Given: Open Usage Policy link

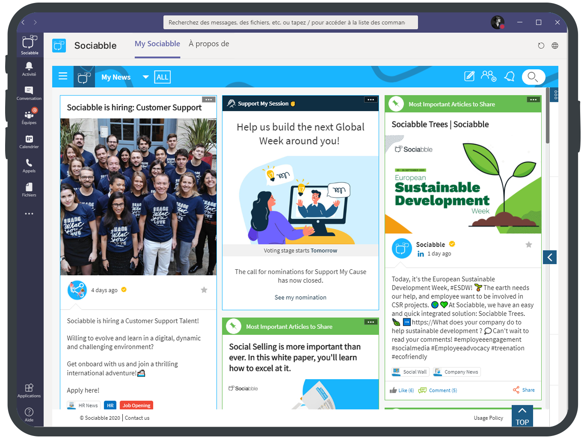Looking at the screenshot, I should pyautogui.click(x=488, y=418).
